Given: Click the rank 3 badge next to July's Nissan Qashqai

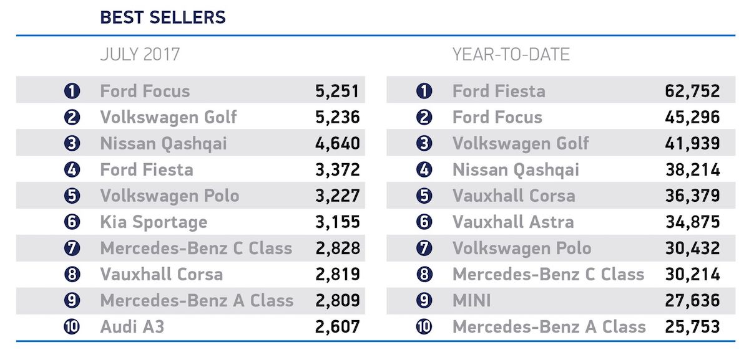Looking at the screenshot, I should (72, 143).
